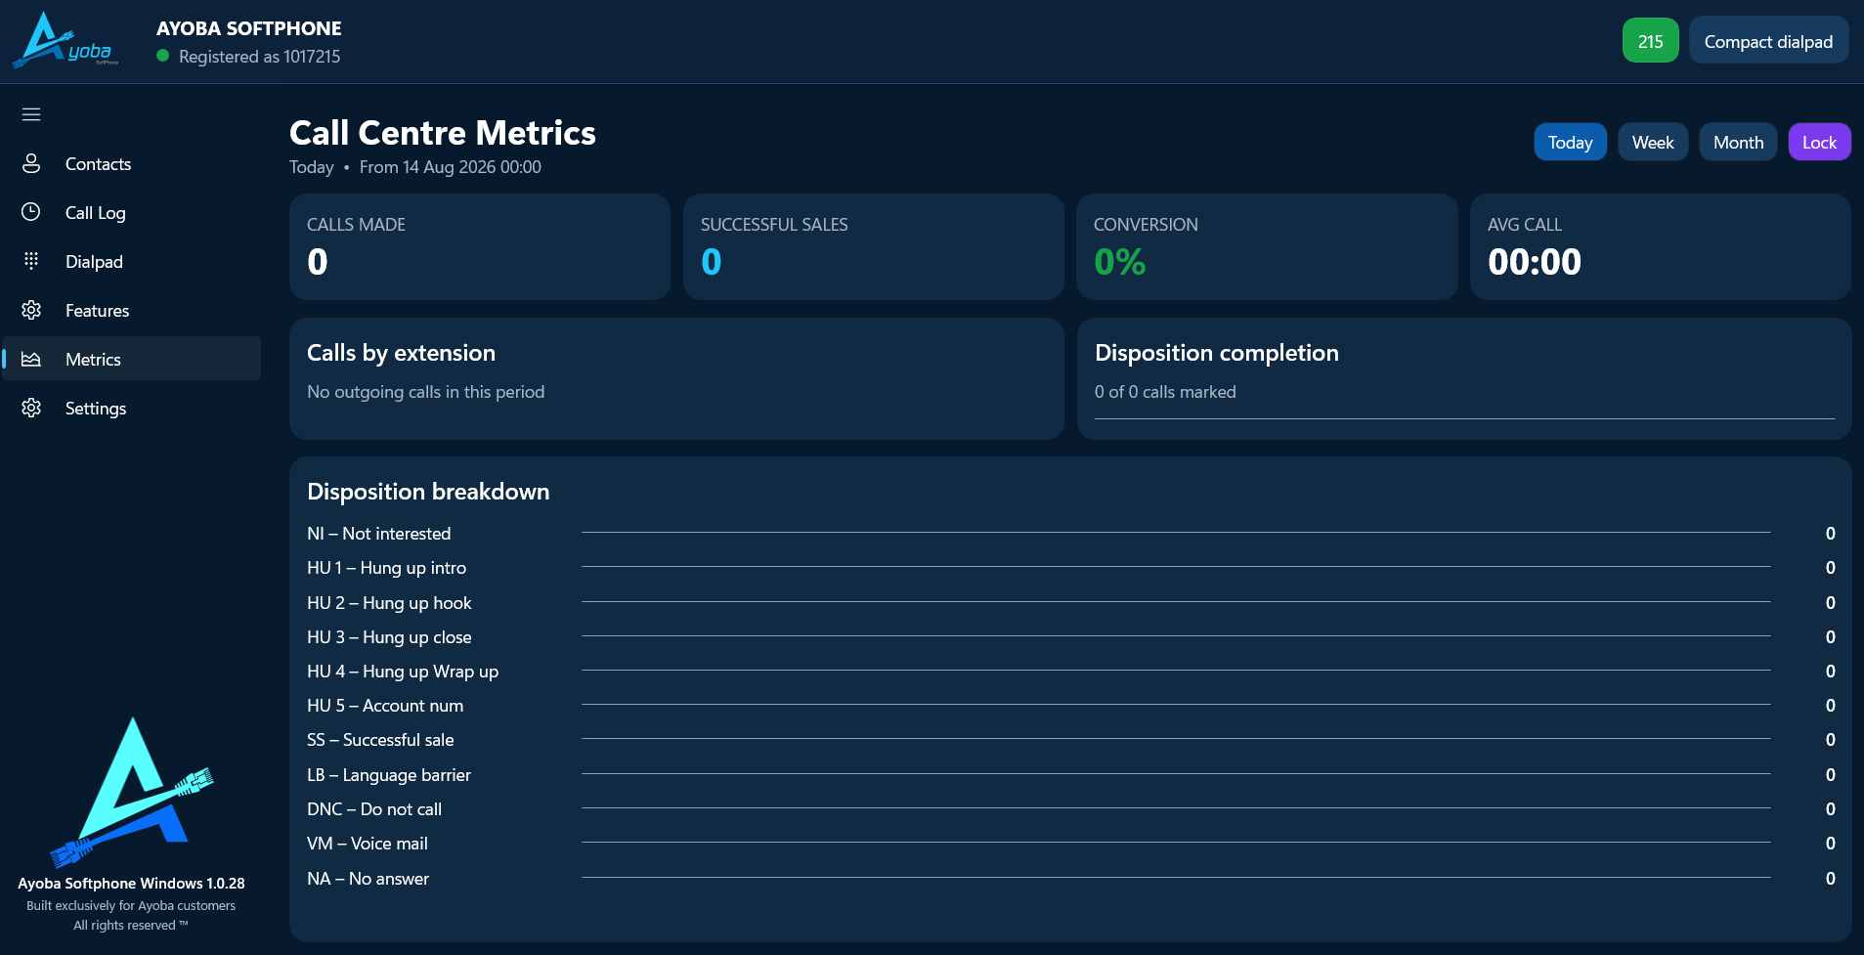This screenshot has height=955, width=1864.
Task: Click the Features gear icon
Action: pos(31,310)
